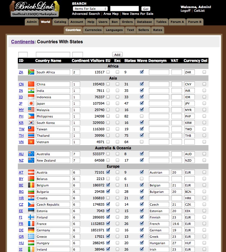Viewport: 226px width, 252px height.
Task: Click the South Korea flag icon
Action: coord(31,123)
